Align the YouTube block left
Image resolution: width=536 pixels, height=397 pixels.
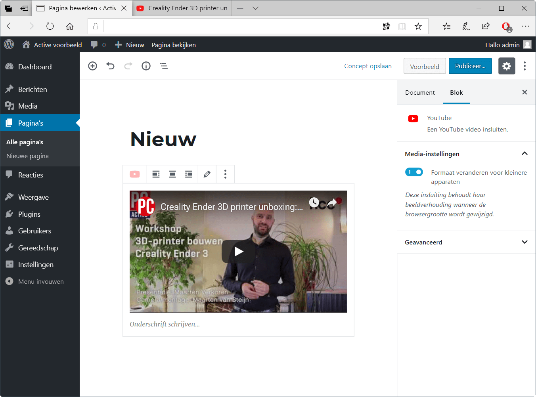pyautogui.click(x=156, y=174)
